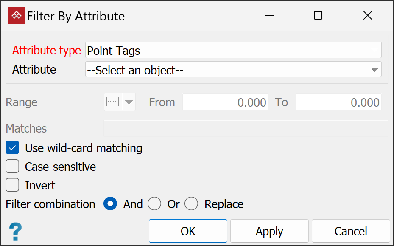Select the Replace filter combination
Screen dimensions: 394x246
pyautogui.click(x=191, y=204)
